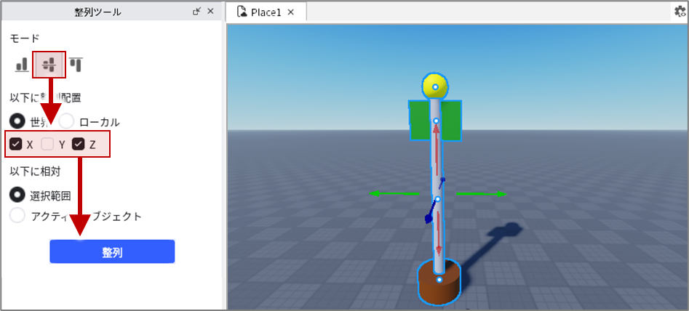Close the Place1 tab
This screenshot has height=311, width=689.
(x=290, y=12)
